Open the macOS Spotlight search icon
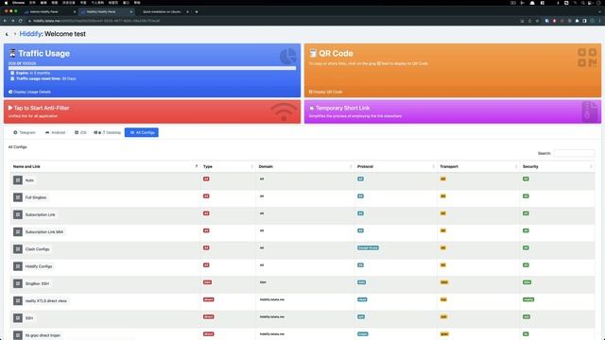605x340 pixels. click(x=583, y=3)
